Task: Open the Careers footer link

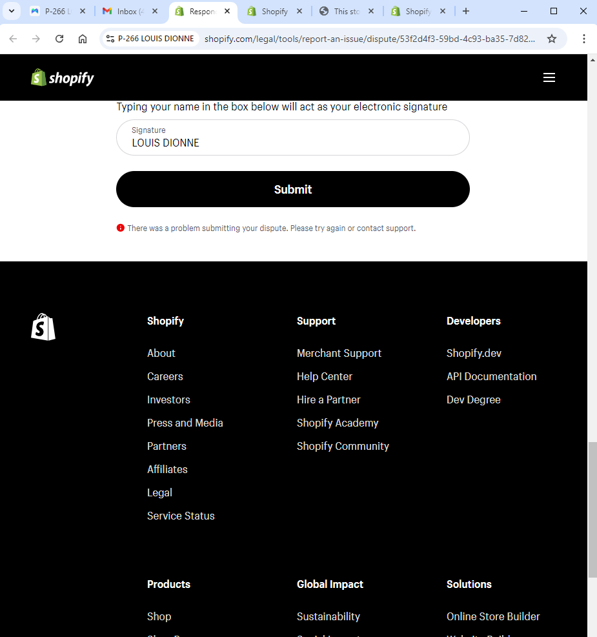Action: (165, 376)
